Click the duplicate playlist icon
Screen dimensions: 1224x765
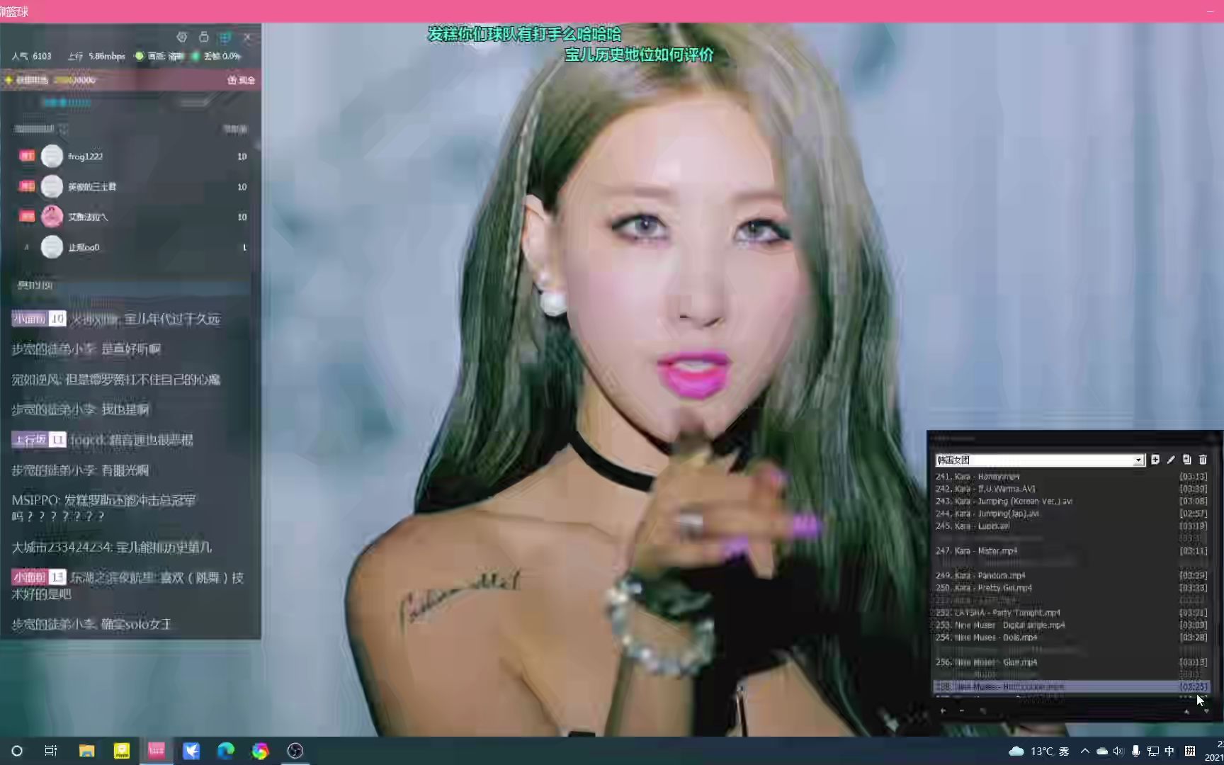[x=1186, y=460]
